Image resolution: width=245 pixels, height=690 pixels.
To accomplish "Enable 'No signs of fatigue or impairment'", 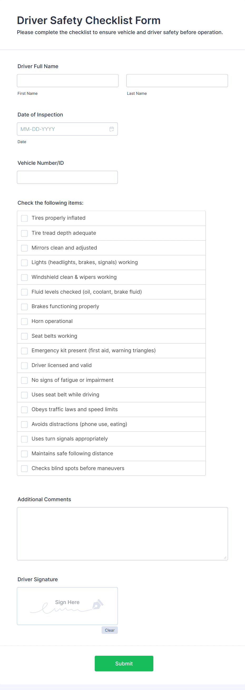I will (24, 380).
